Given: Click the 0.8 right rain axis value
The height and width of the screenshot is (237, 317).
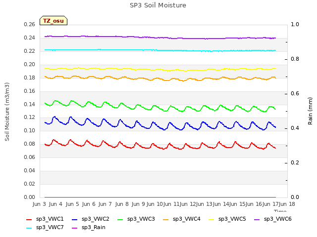Looking at the screenshot, I should 295,59.
